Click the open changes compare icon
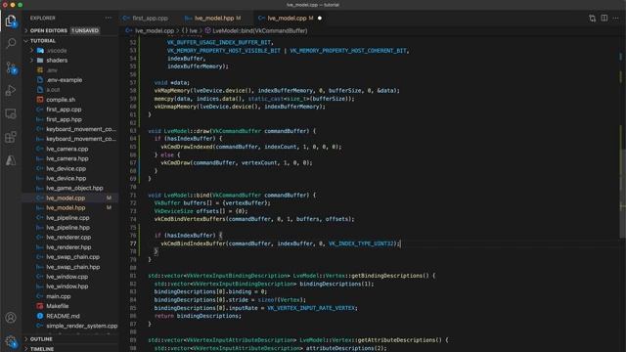 point(592,18)
